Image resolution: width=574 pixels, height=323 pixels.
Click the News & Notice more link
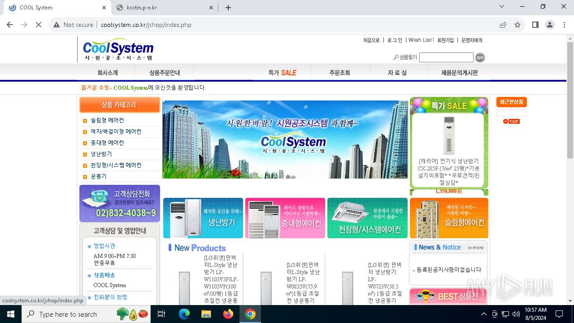point(475,248)
